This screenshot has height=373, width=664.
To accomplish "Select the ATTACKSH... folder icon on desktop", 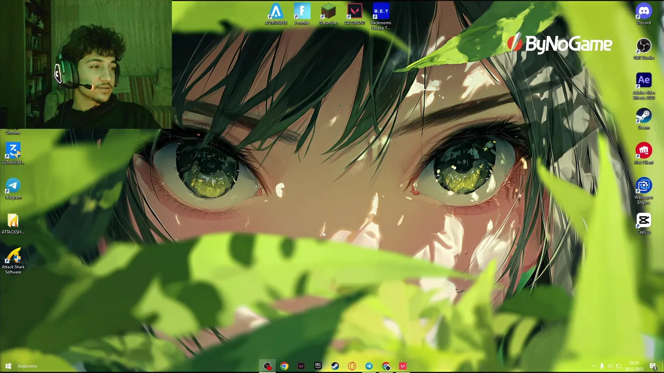I will pyautogui.click(x=13, y=224).
